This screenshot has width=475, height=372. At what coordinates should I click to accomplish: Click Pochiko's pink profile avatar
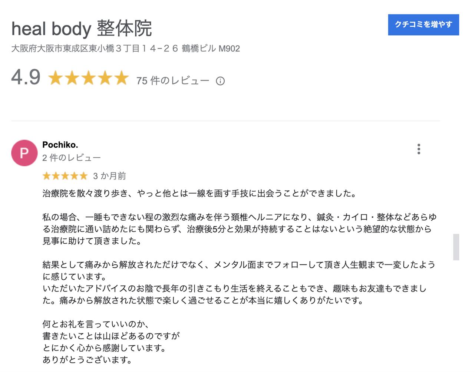[x=24, y=153]
